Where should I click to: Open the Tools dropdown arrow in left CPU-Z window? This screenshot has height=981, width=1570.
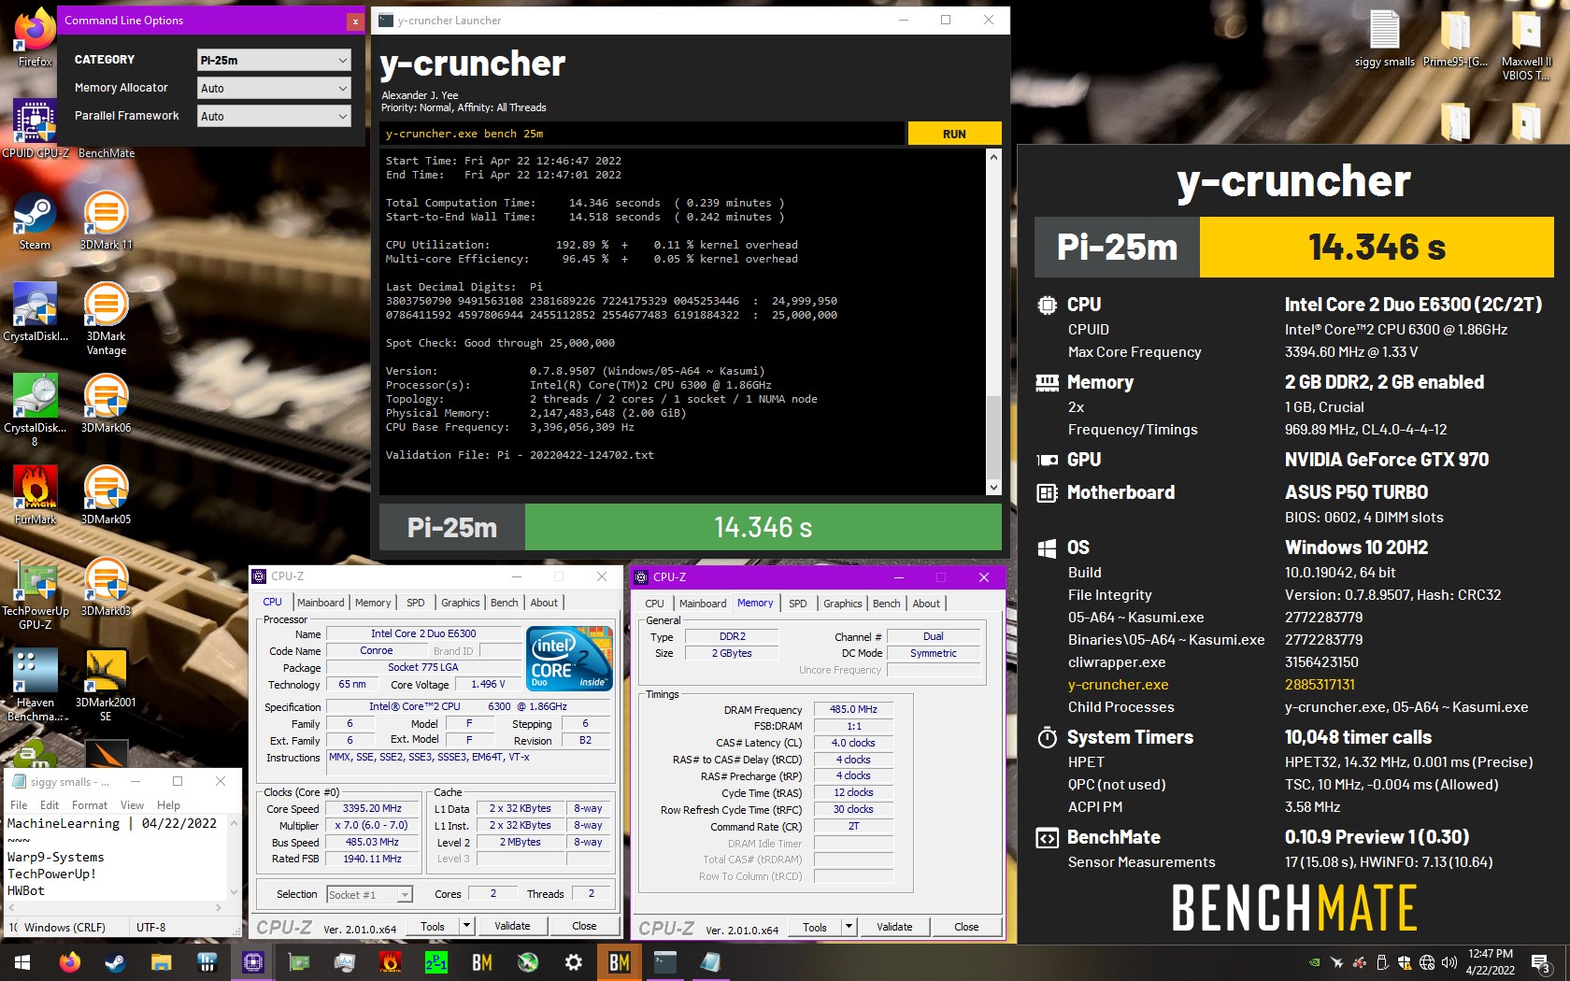[x=465, y=926]
